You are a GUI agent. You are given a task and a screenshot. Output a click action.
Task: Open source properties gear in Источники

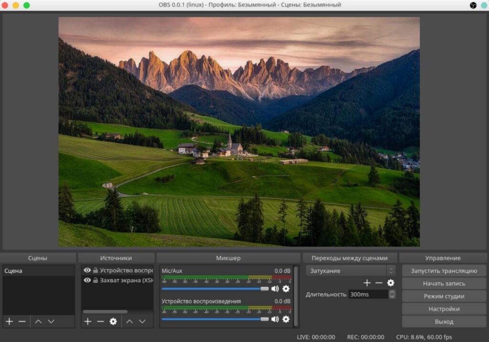coord(113,321)
